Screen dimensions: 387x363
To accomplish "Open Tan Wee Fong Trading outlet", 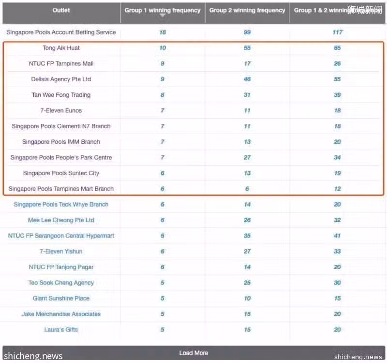I will click(61, 95).
